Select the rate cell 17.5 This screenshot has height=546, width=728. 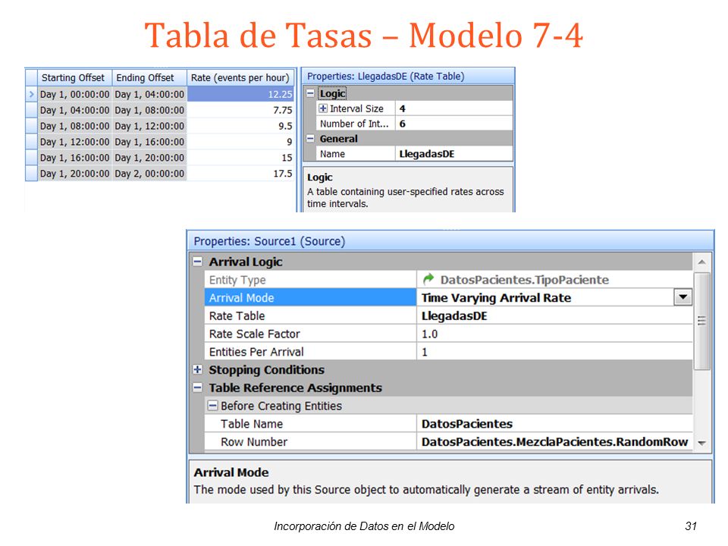[240, 173]
